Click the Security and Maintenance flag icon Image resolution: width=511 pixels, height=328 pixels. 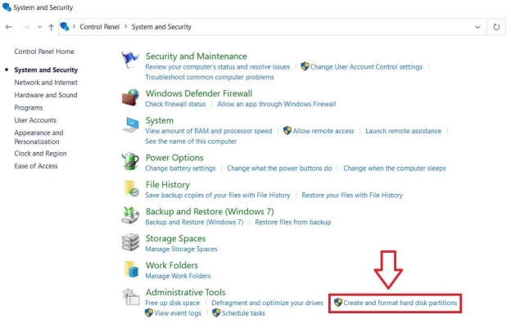130,61
